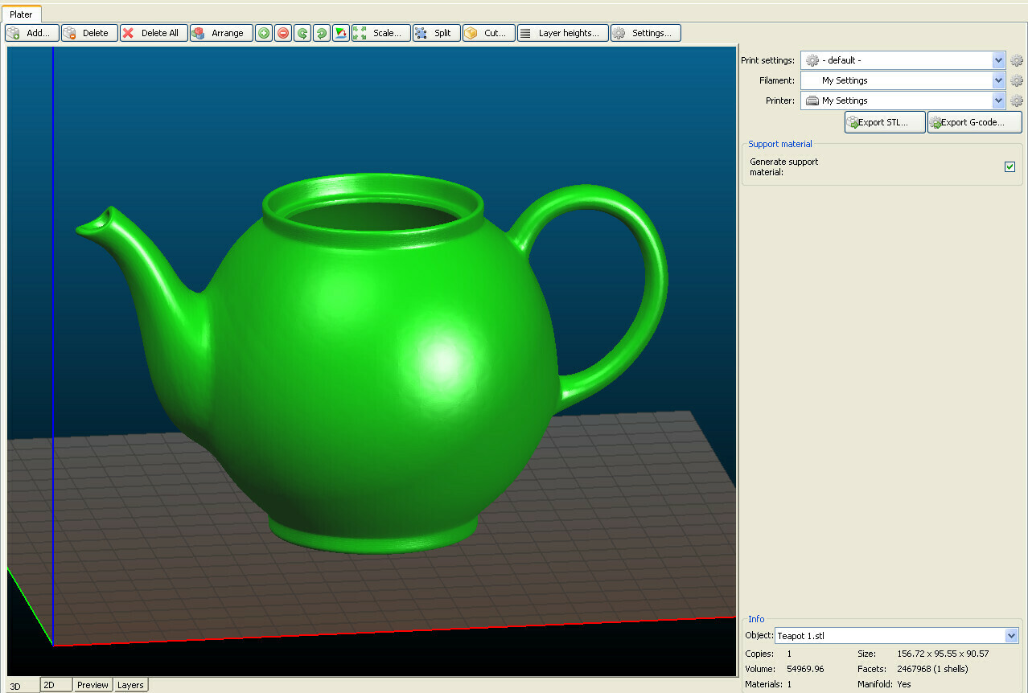Select the Add model tool
The height and width of the screenshot is (693, 1028).
pyautogui.click(x=31, y=33)
